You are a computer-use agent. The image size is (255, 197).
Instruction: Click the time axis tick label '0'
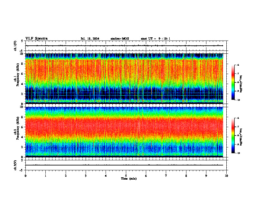(x=25, y=176)
